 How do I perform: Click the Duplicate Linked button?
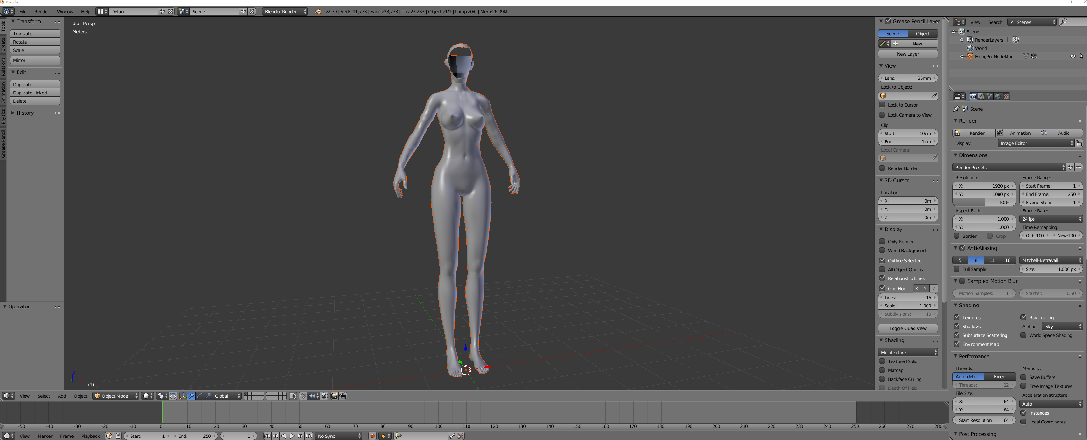pyautogui.click(x=35, y=93)
